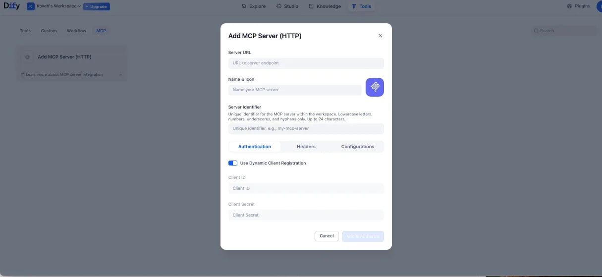This screenshot has width=602, height=277.
Task: Click the Client Secret input field
Action: tap(306, 215)
